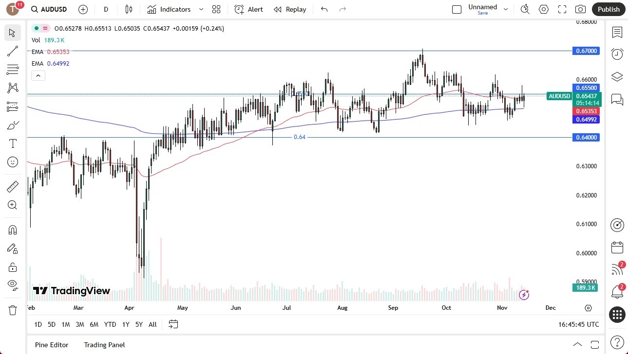Open the Object Tree panel

617,76
